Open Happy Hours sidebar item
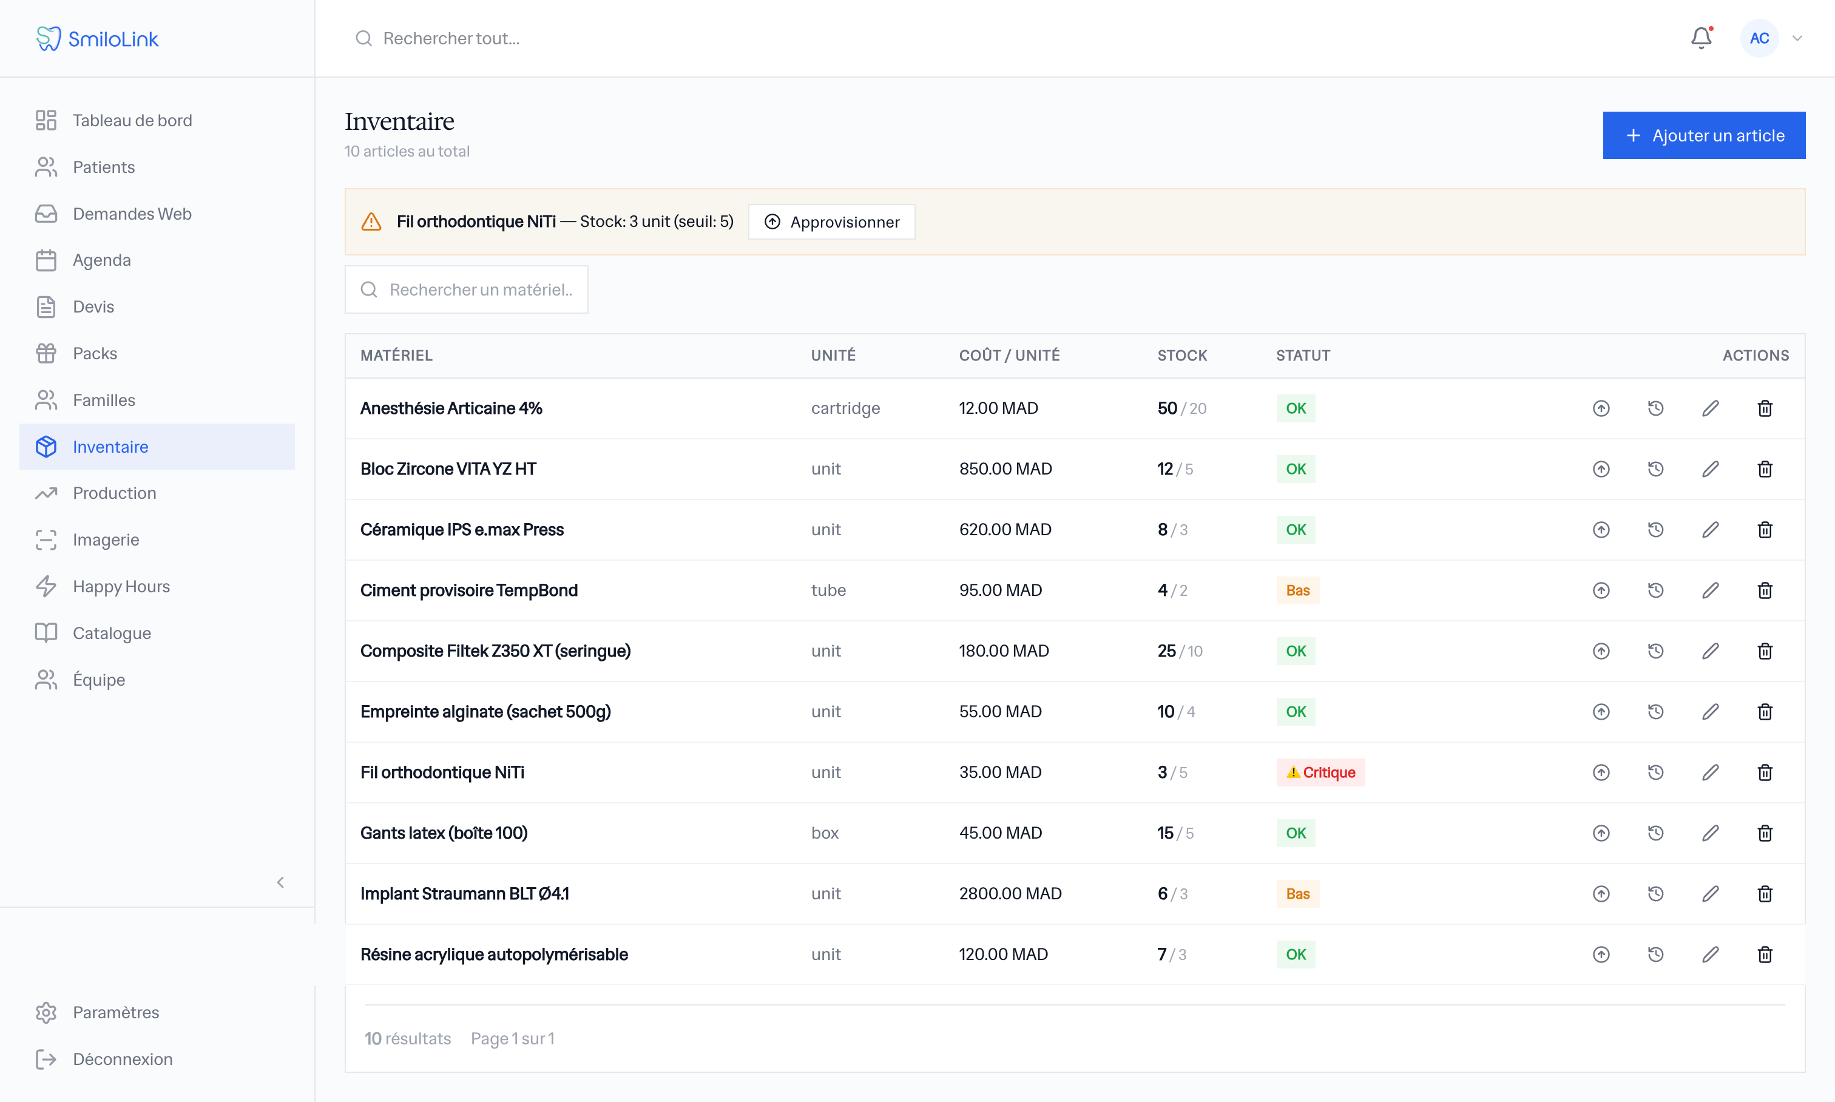 tap(121, 587)
